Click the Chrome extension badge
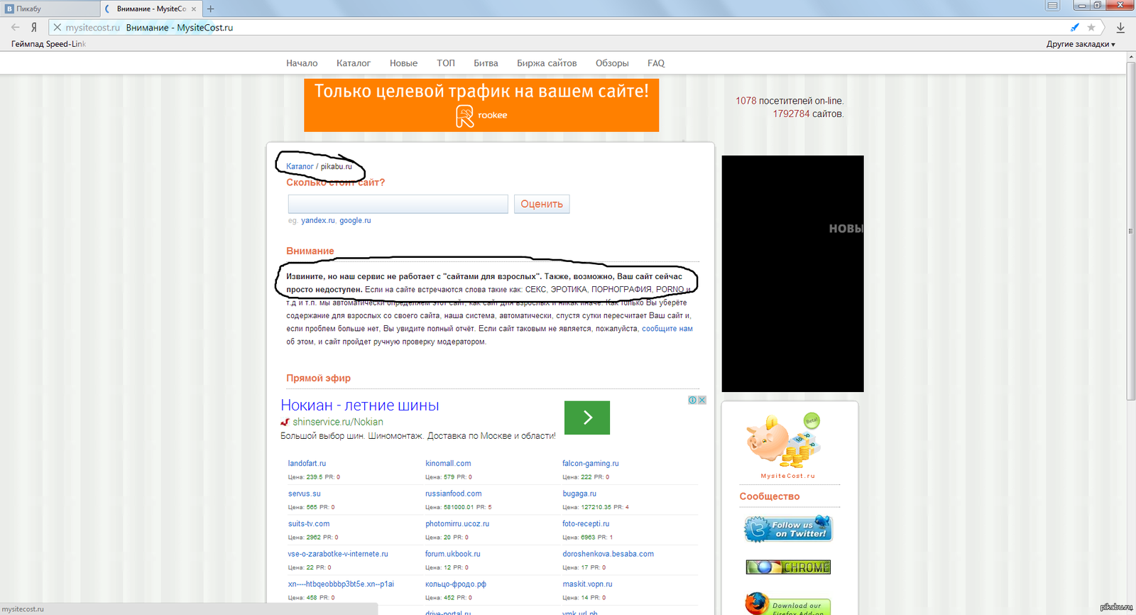Screen dimensions: 1136x615 tap(788, 567)
